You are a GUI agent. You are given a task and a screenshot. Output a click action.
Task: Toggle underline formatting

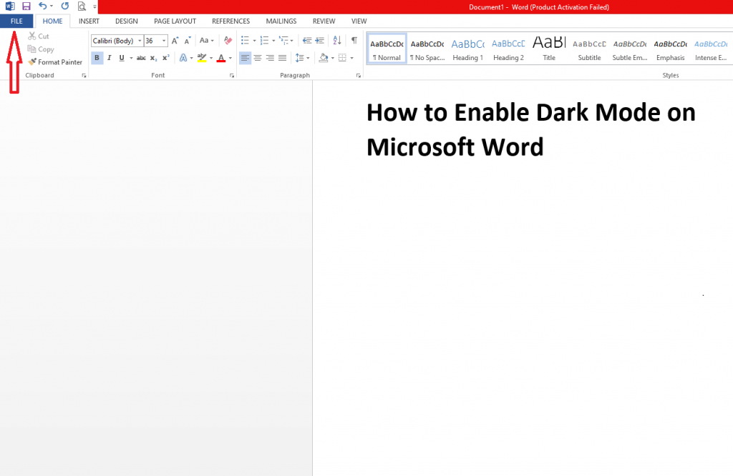pyautogui.click(x=122, y=58)
